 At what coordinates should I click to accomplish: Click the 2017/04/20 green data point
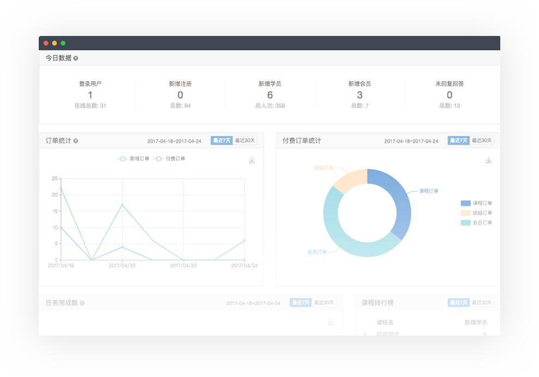pyautogui.click(x=122, y=205)
